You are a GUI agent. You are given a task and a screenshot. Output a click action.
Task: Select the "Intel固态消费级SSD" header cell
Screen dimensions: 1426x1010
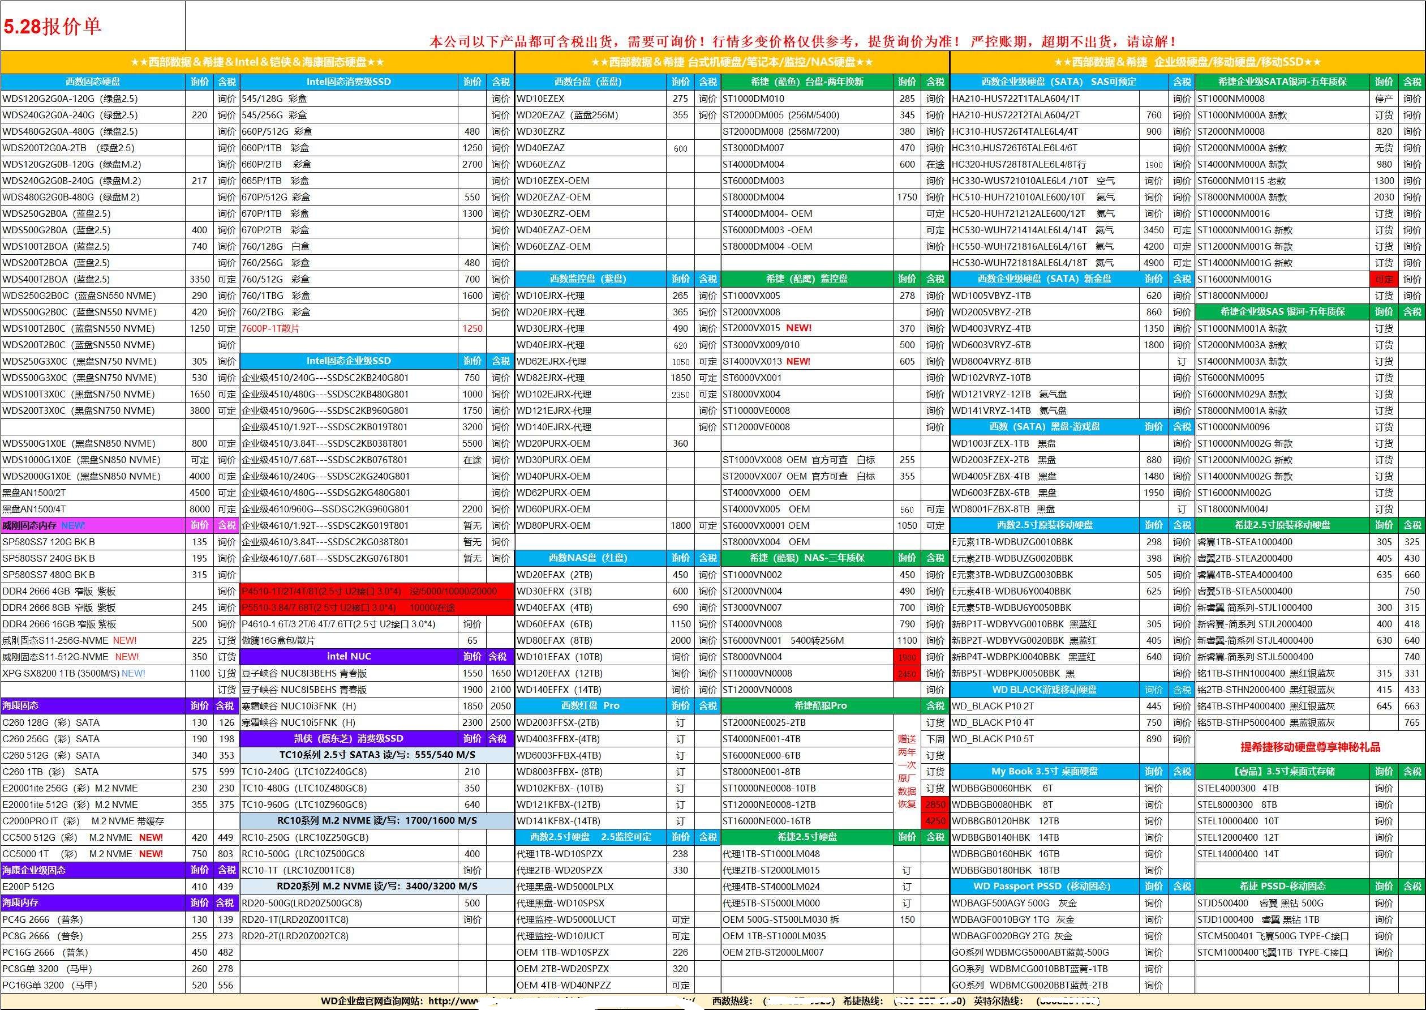[349, 82]
